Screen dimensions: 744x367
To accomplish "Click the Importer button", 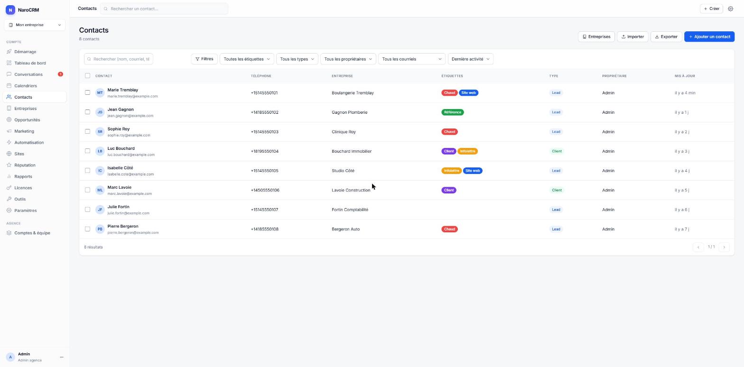I will point(632,37).
